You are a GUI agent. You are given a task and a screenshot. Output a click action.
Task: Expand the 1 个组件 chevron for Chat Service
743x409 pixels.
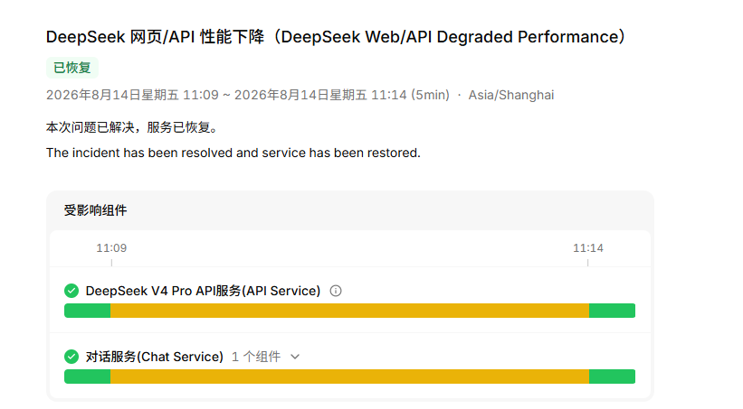pos(295,357)
